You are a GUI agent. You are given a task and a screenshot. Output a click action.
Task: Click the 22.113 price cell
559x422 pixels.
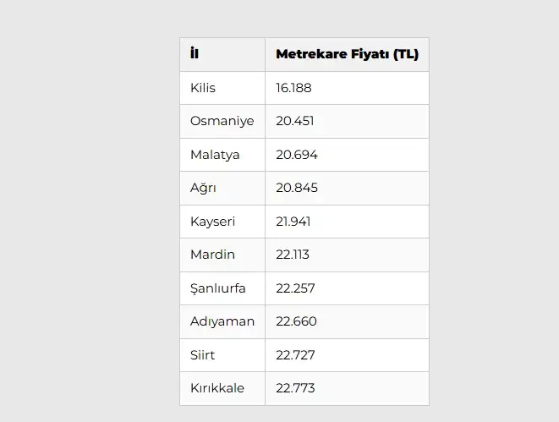293,255
